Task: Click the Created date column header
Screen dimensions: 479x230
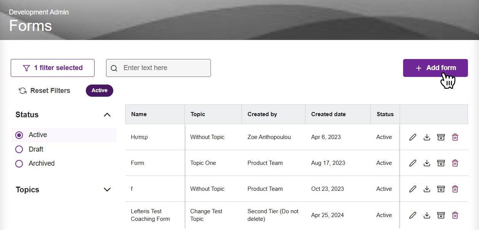Action: click(328, 114)
